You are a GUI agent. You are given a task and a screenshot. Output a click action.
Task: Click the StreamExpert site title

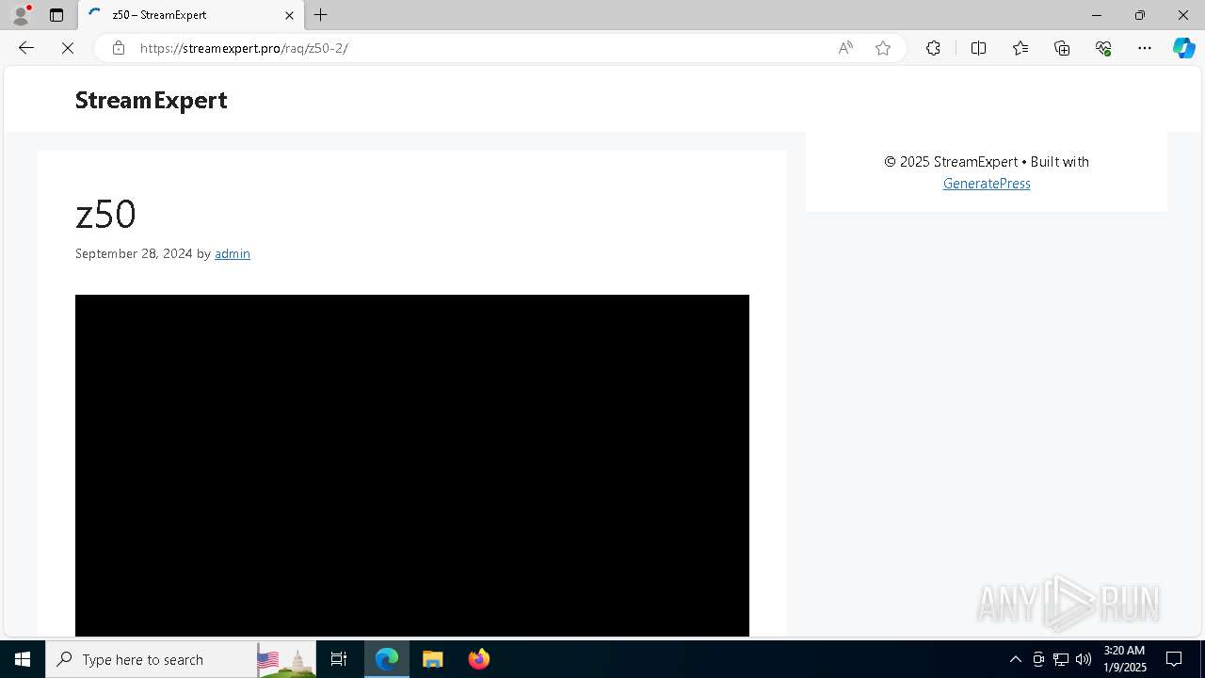pos(151,100)
